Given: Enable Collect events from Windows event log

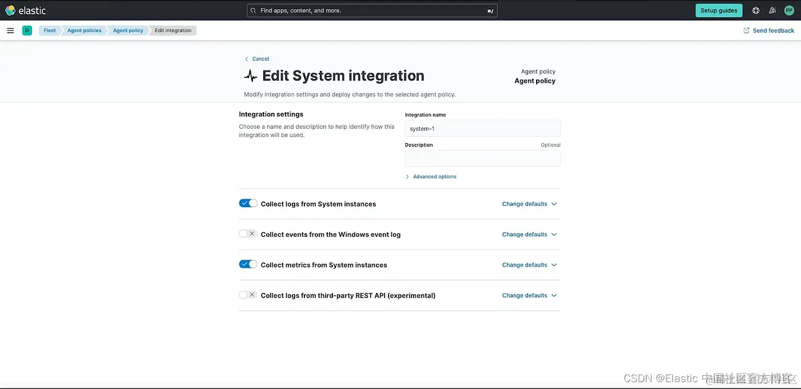Looking at the screenshot, I should click(248, 234).
